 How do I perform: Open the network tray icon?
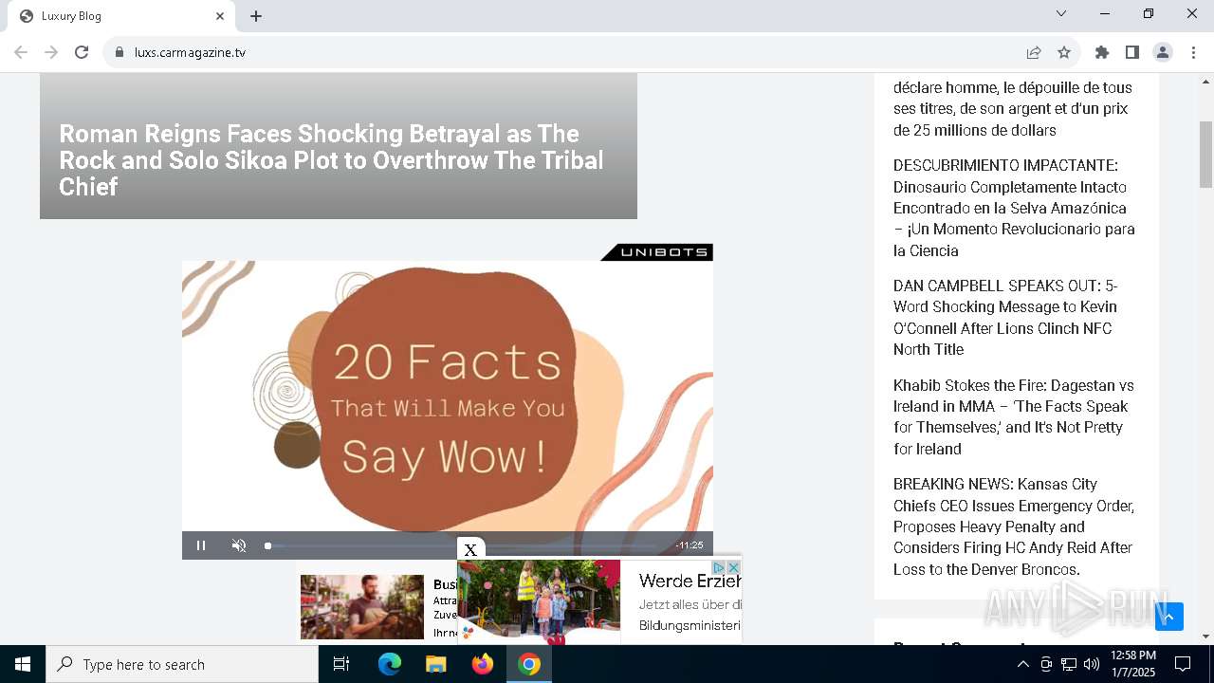(x=1069, y=664)
